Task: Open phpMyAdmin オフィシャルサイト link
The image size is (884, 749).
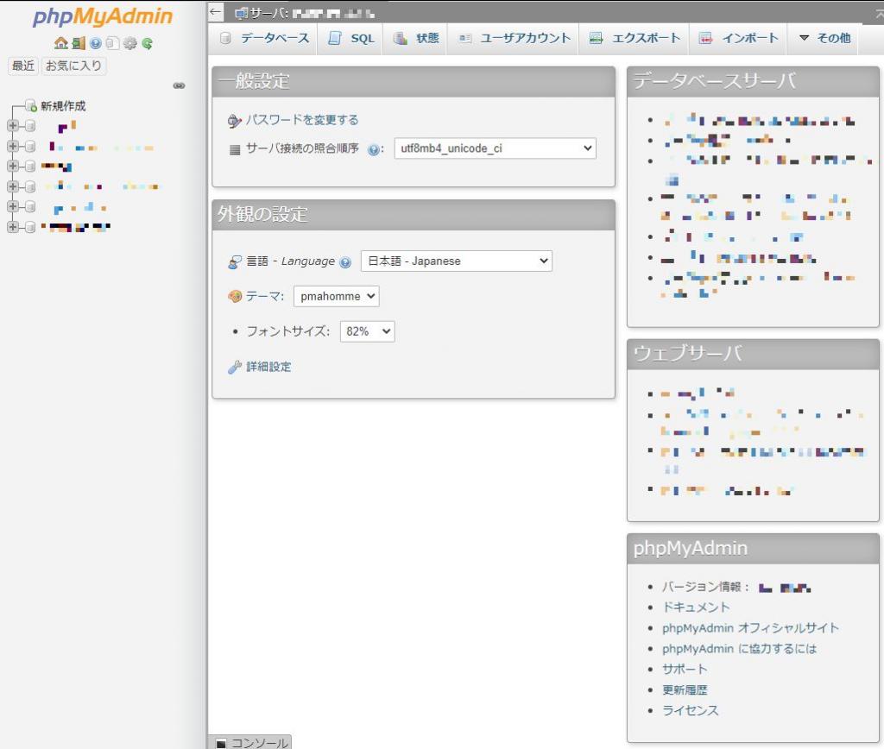Action: [x=750, y=628]
